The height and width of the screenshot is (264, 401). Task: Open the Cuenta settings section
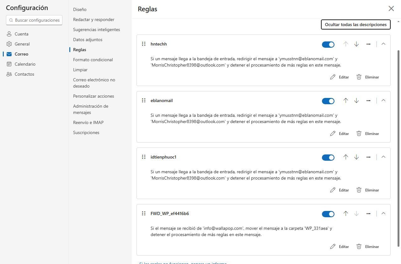pyautogui.click(x=21, y=34)
